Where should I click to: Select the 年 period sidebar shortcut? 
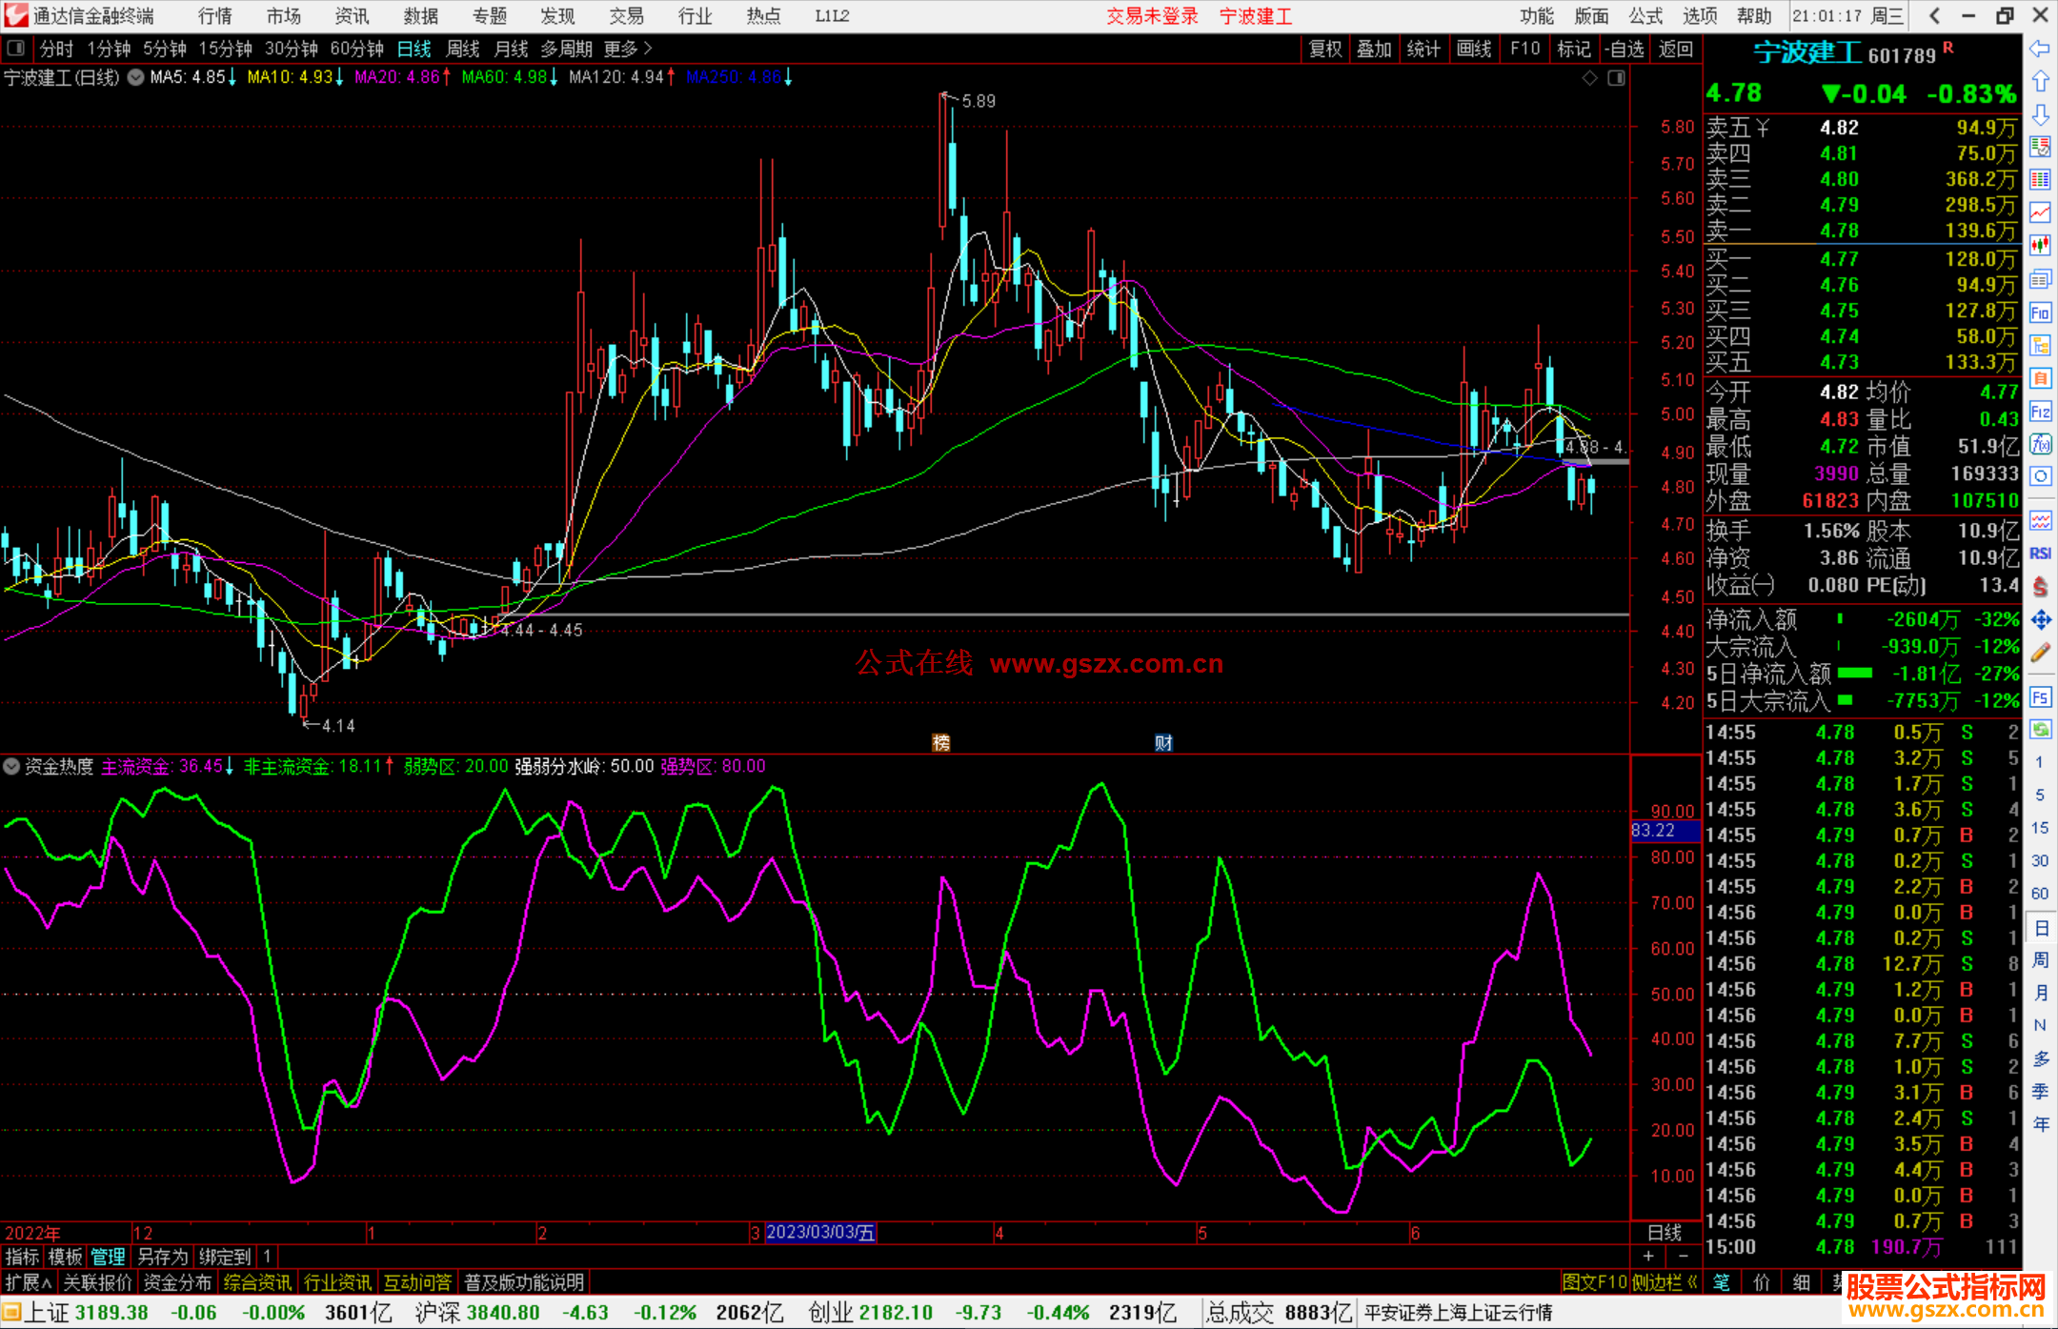click(x=2040, y=1124)
